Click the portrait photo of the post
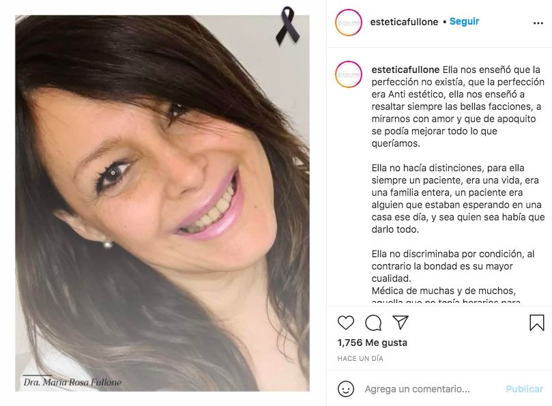Image resolution: width=552 pixels, height=406 pixels. pyautogui.click(x=162, y=203)
